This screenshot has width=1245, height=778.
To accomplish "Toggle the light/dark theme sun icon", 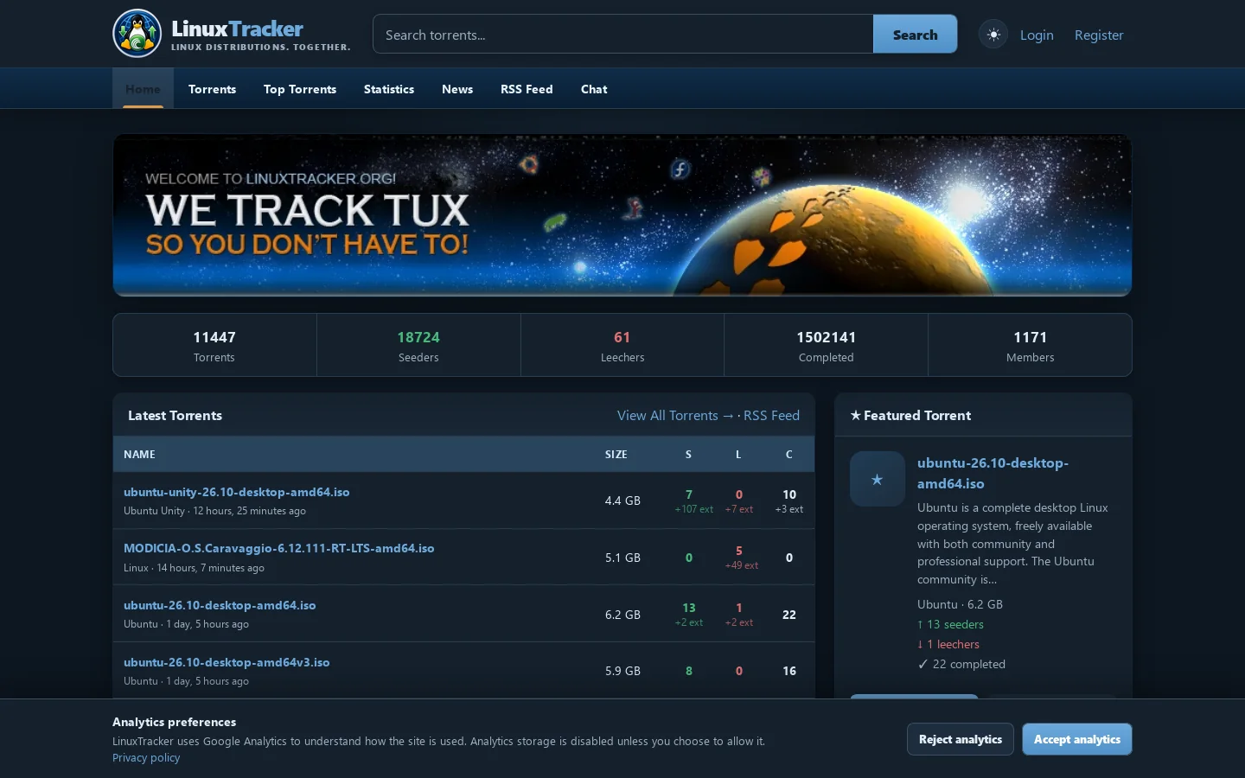I will point(993,35).
